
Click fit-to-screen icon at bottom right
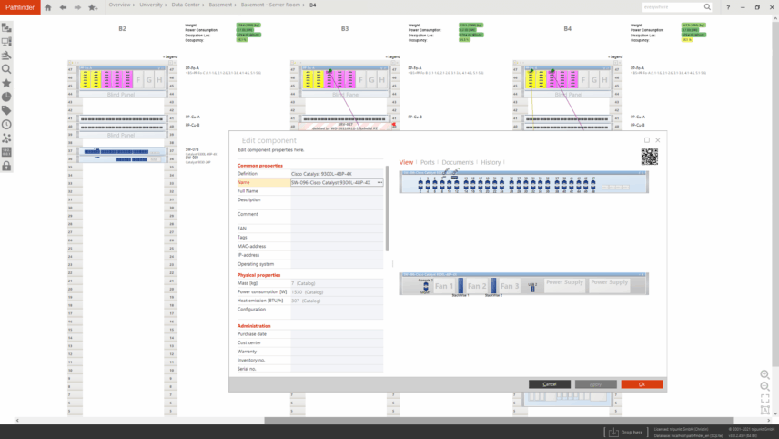(764, 399)
